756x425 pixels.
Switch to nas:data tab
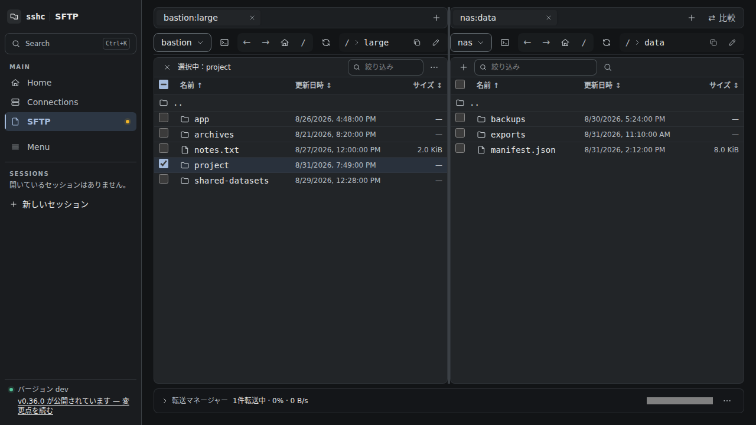(505, 18)
